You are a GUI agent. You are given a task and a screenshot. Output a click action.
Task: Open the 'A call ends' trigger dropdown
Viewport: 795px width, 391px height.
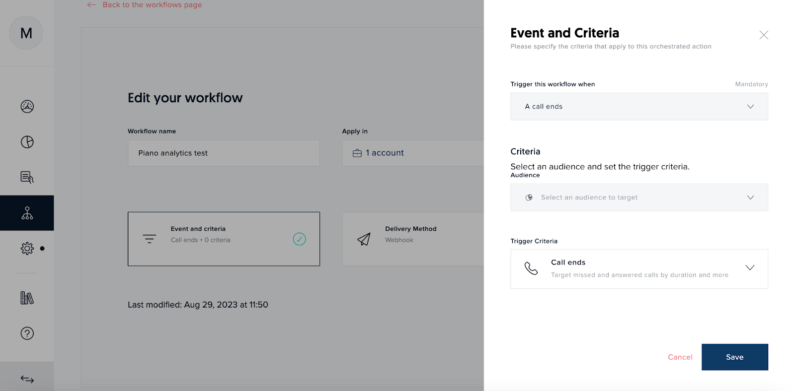pos(638,107)
